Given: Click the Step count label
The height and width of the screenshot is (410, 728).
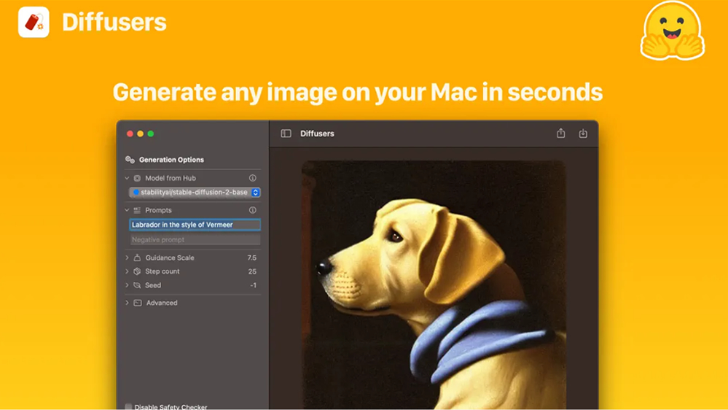Looking at the screenshot, I should [163, 271].
